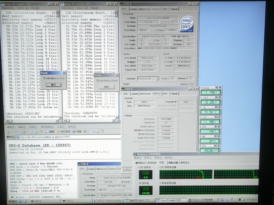This screenshot has height=205, width=274.
Task: Click the Rated FSB value 2133.7 MHz
Action: pos(147,70)
